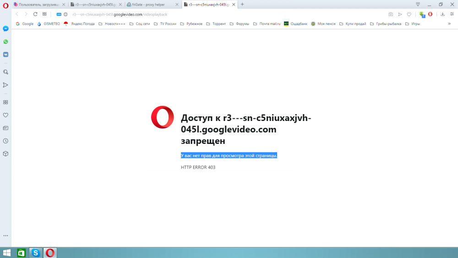Open instant search from the sidebar
This screenshot has width=458, height=258.
pyautogui.click(x=5, y=72)
